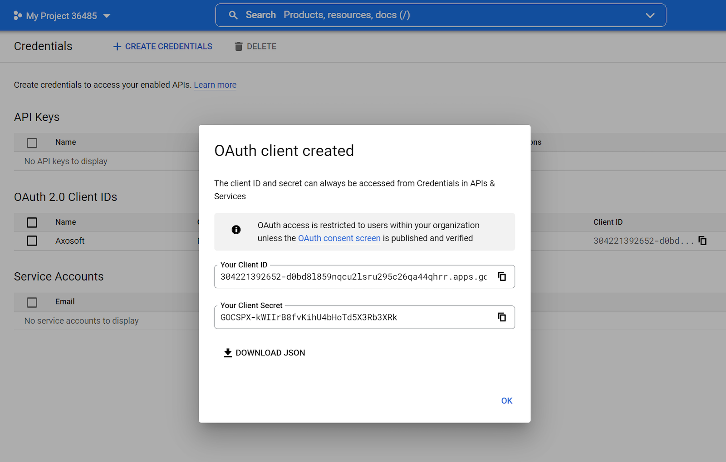Click the search magnifier icon
Image resolution: width=726 pixels, height=462 pixels.
pyautogui.click(x=233, y=15)
